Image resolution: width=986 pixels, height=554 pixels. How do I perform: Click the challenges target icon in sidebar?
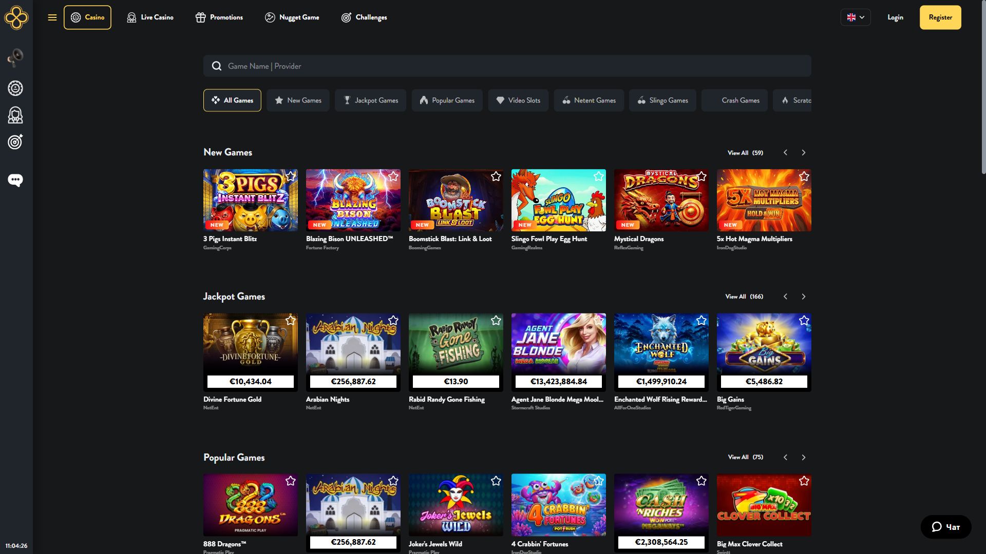15,142
